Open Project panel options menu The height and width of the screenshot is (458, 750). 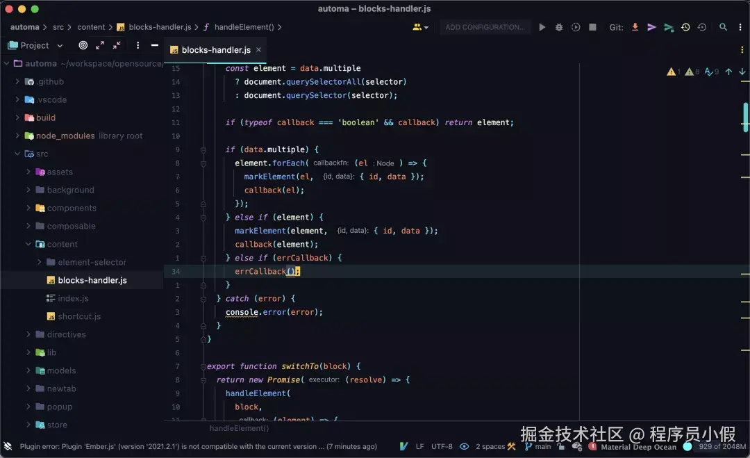tap(137, 45)
